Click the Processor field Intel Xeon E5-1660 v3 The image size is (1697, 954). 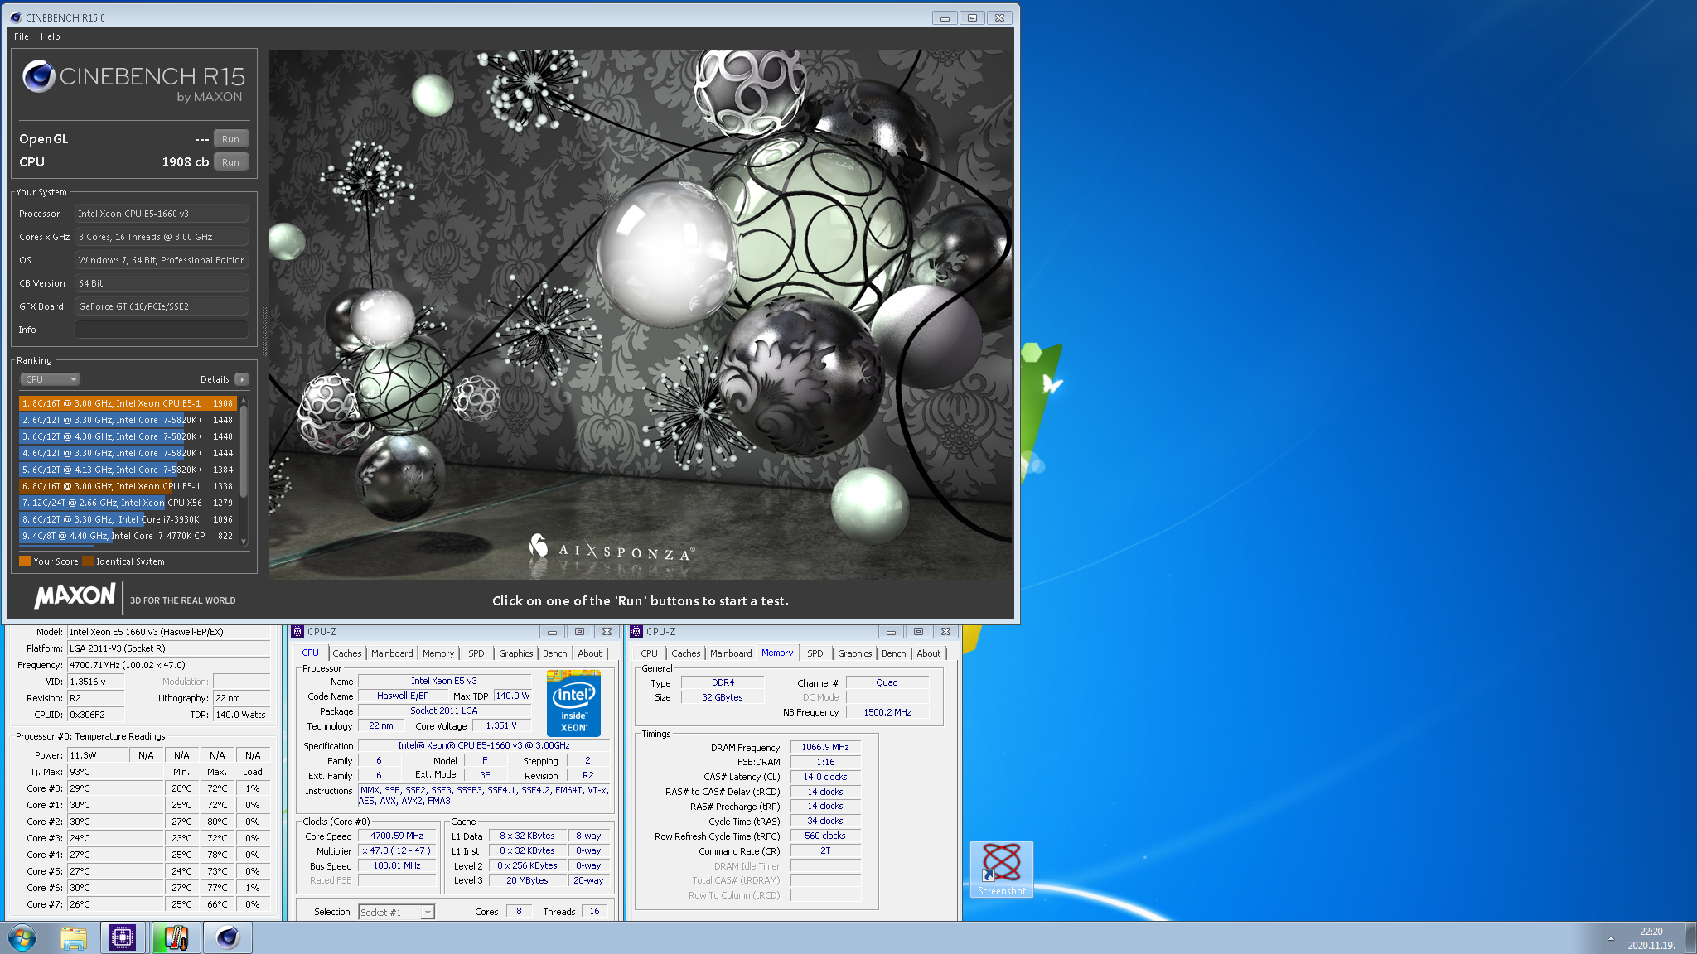[x=162, y=214]
